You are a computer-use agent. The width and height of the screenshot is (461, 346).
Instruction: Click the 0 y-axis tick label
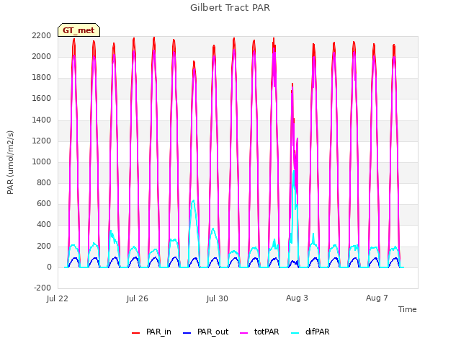(49, 267)
